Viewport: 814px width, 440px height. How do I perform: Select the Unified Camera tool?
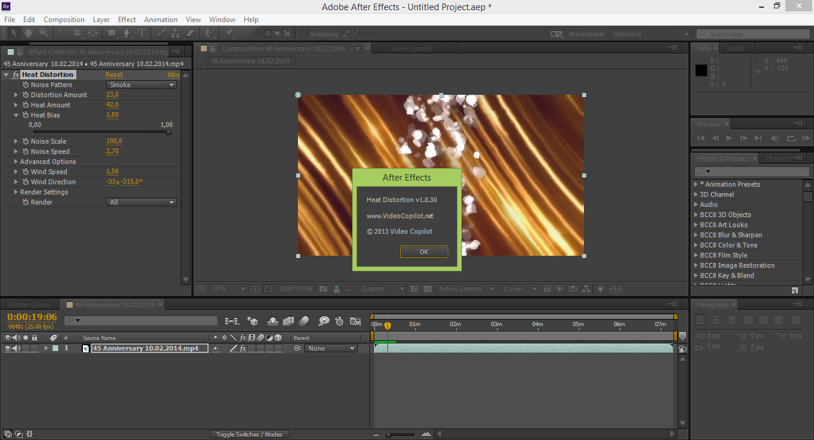pyautogui.click(x=78, y=33)
